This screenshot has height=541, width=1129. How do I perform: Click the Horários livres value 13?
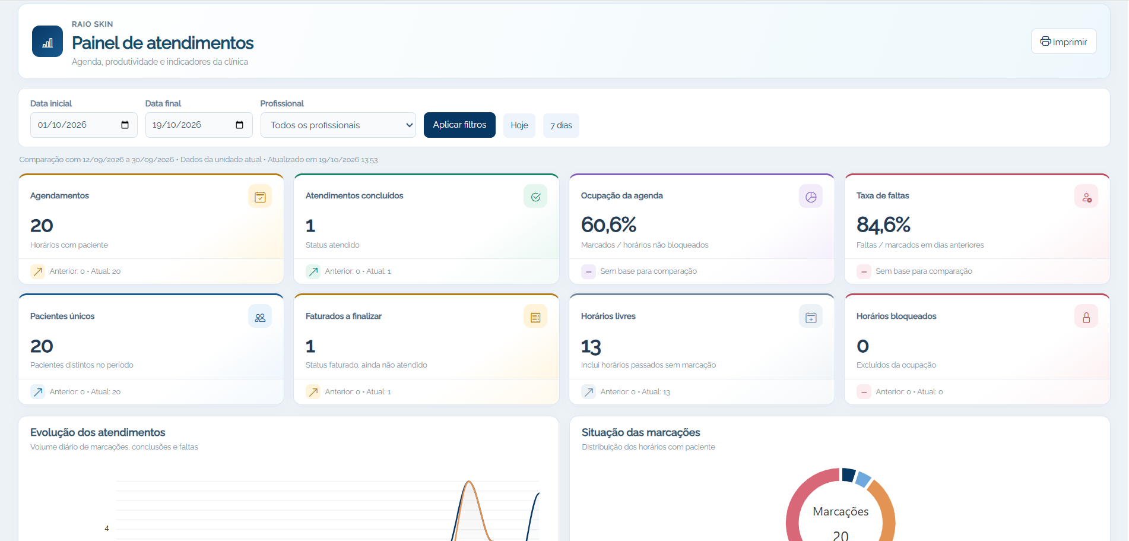[591, 346]
